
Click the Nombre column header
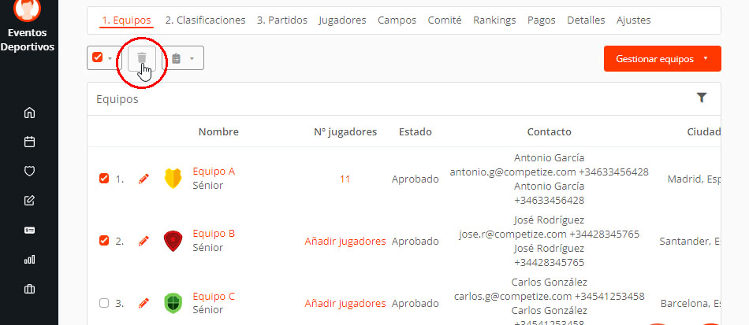pyautogui.click(x=218, y=131)
